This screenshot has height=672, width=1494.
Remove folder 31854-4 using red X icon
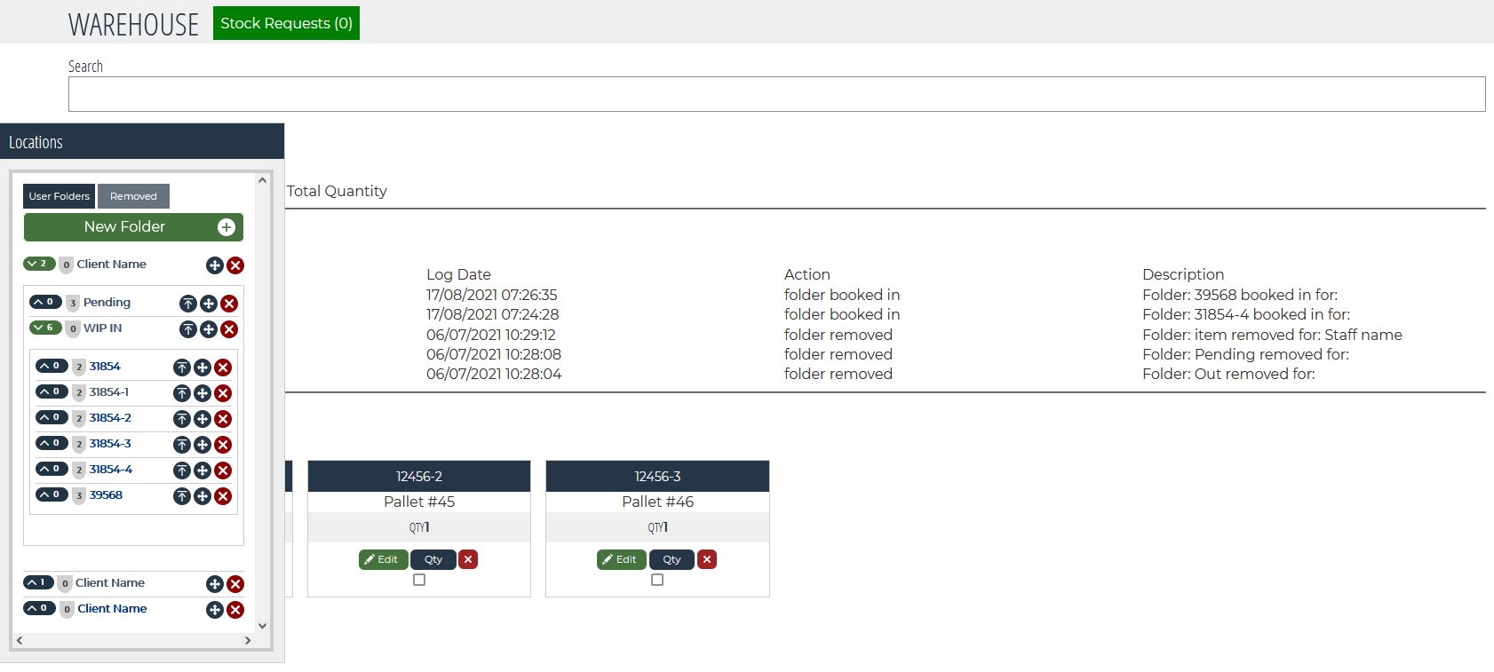coord(223,470)
